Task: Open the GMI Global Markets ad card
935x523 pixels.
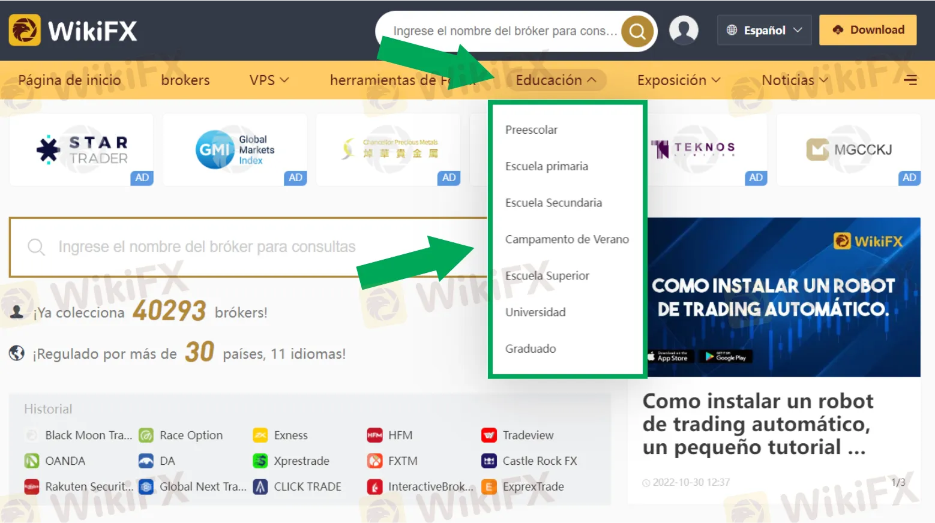Action: click(x=235, y=149)
